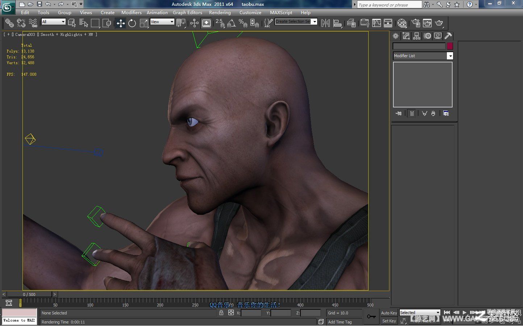This screenshot has width=523, height=326.
Task: Click the object color swatch in Modify panel
Action: tap(450, 46)
